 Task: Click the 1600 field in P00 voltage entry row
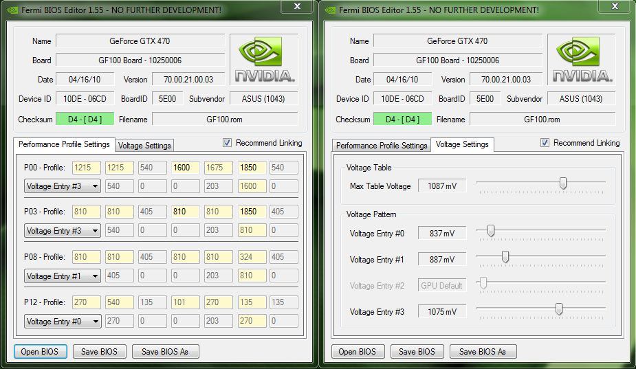tap(252, 186)
